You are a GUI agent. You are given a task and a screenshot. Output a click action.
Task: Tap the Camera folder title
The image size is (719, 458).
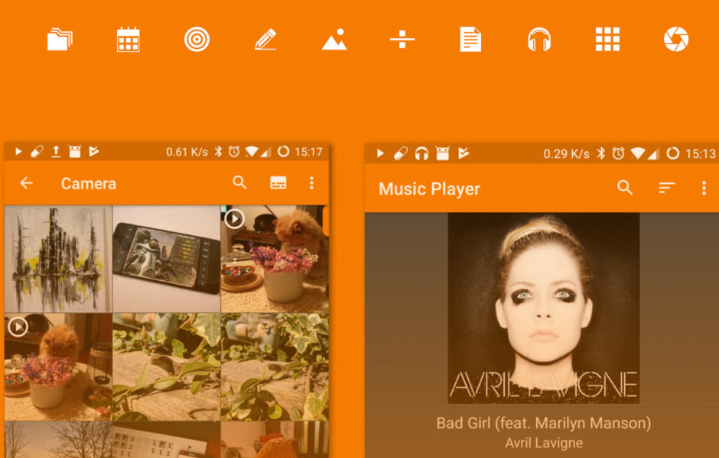(x=89, y=183)
